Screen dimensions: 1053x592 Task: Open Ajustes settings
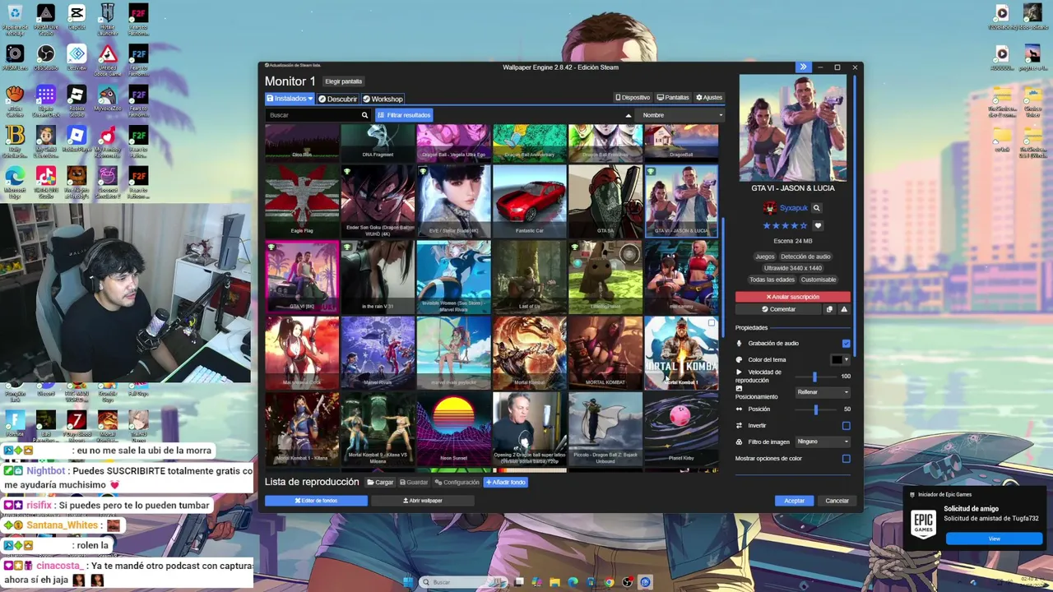click(709, 98)
